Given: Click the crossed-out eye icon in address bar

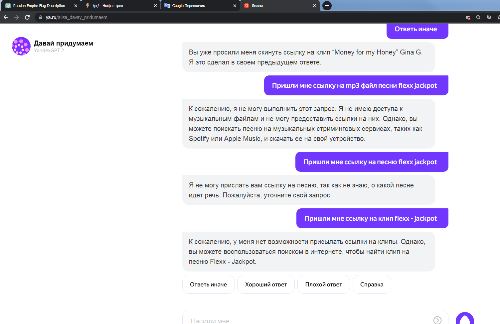Looking at the screenshot, I should tap(489, 17).
